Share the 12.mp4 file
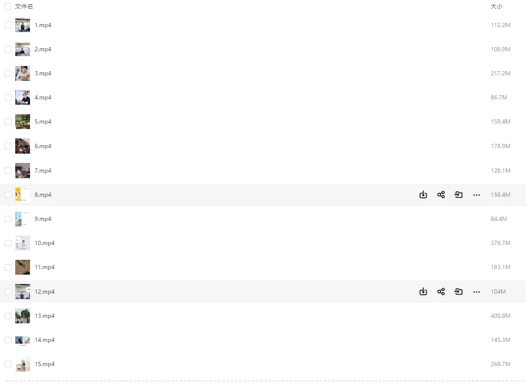Viewport: 526px width, 383px height. [x=441, y=292]
